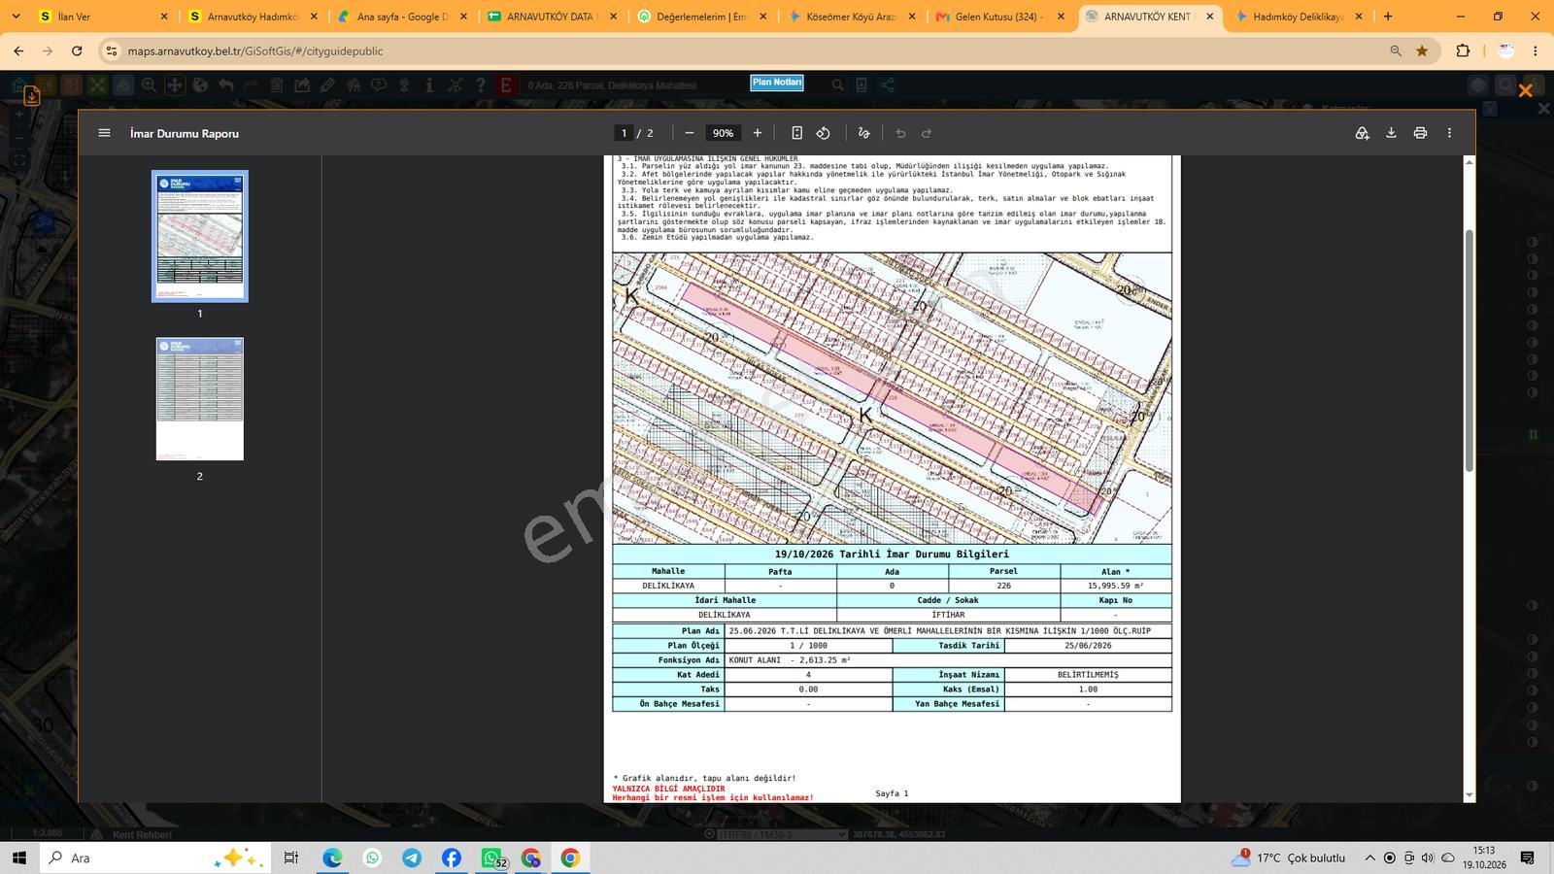Print the PDF document
The width and height of the screenshot is (1554, 874).
[x=1420, y=133]
